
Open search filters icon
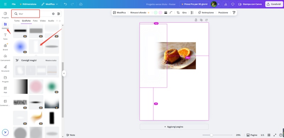[x=59, y=14]
